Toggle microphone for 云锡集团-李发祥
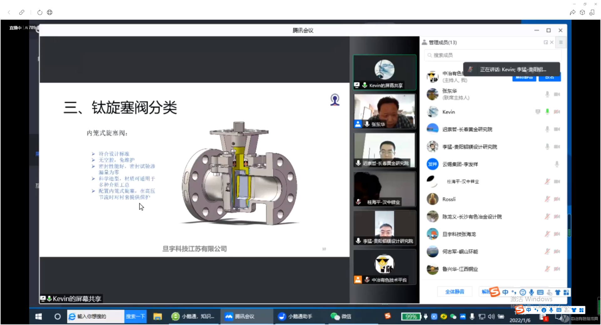 (557, 164)
